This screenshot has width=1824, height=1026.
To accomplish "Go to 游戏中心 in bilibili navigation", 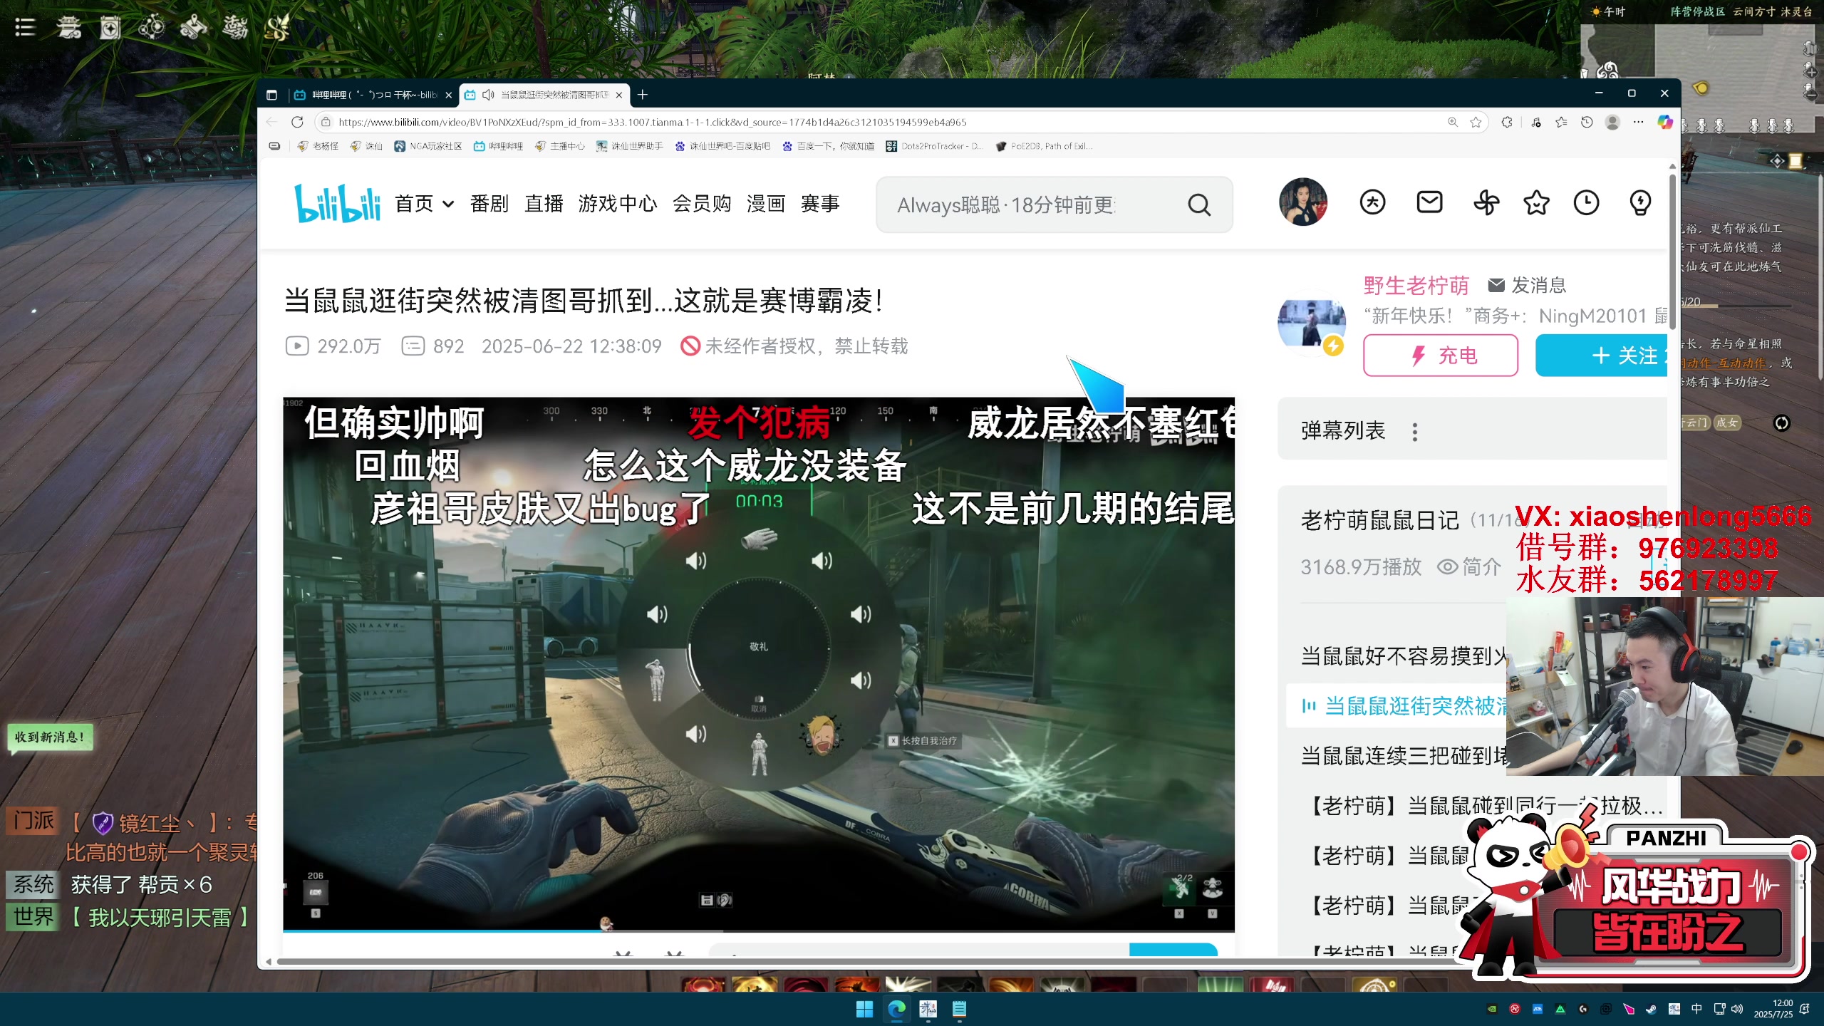I will point(618,204).
